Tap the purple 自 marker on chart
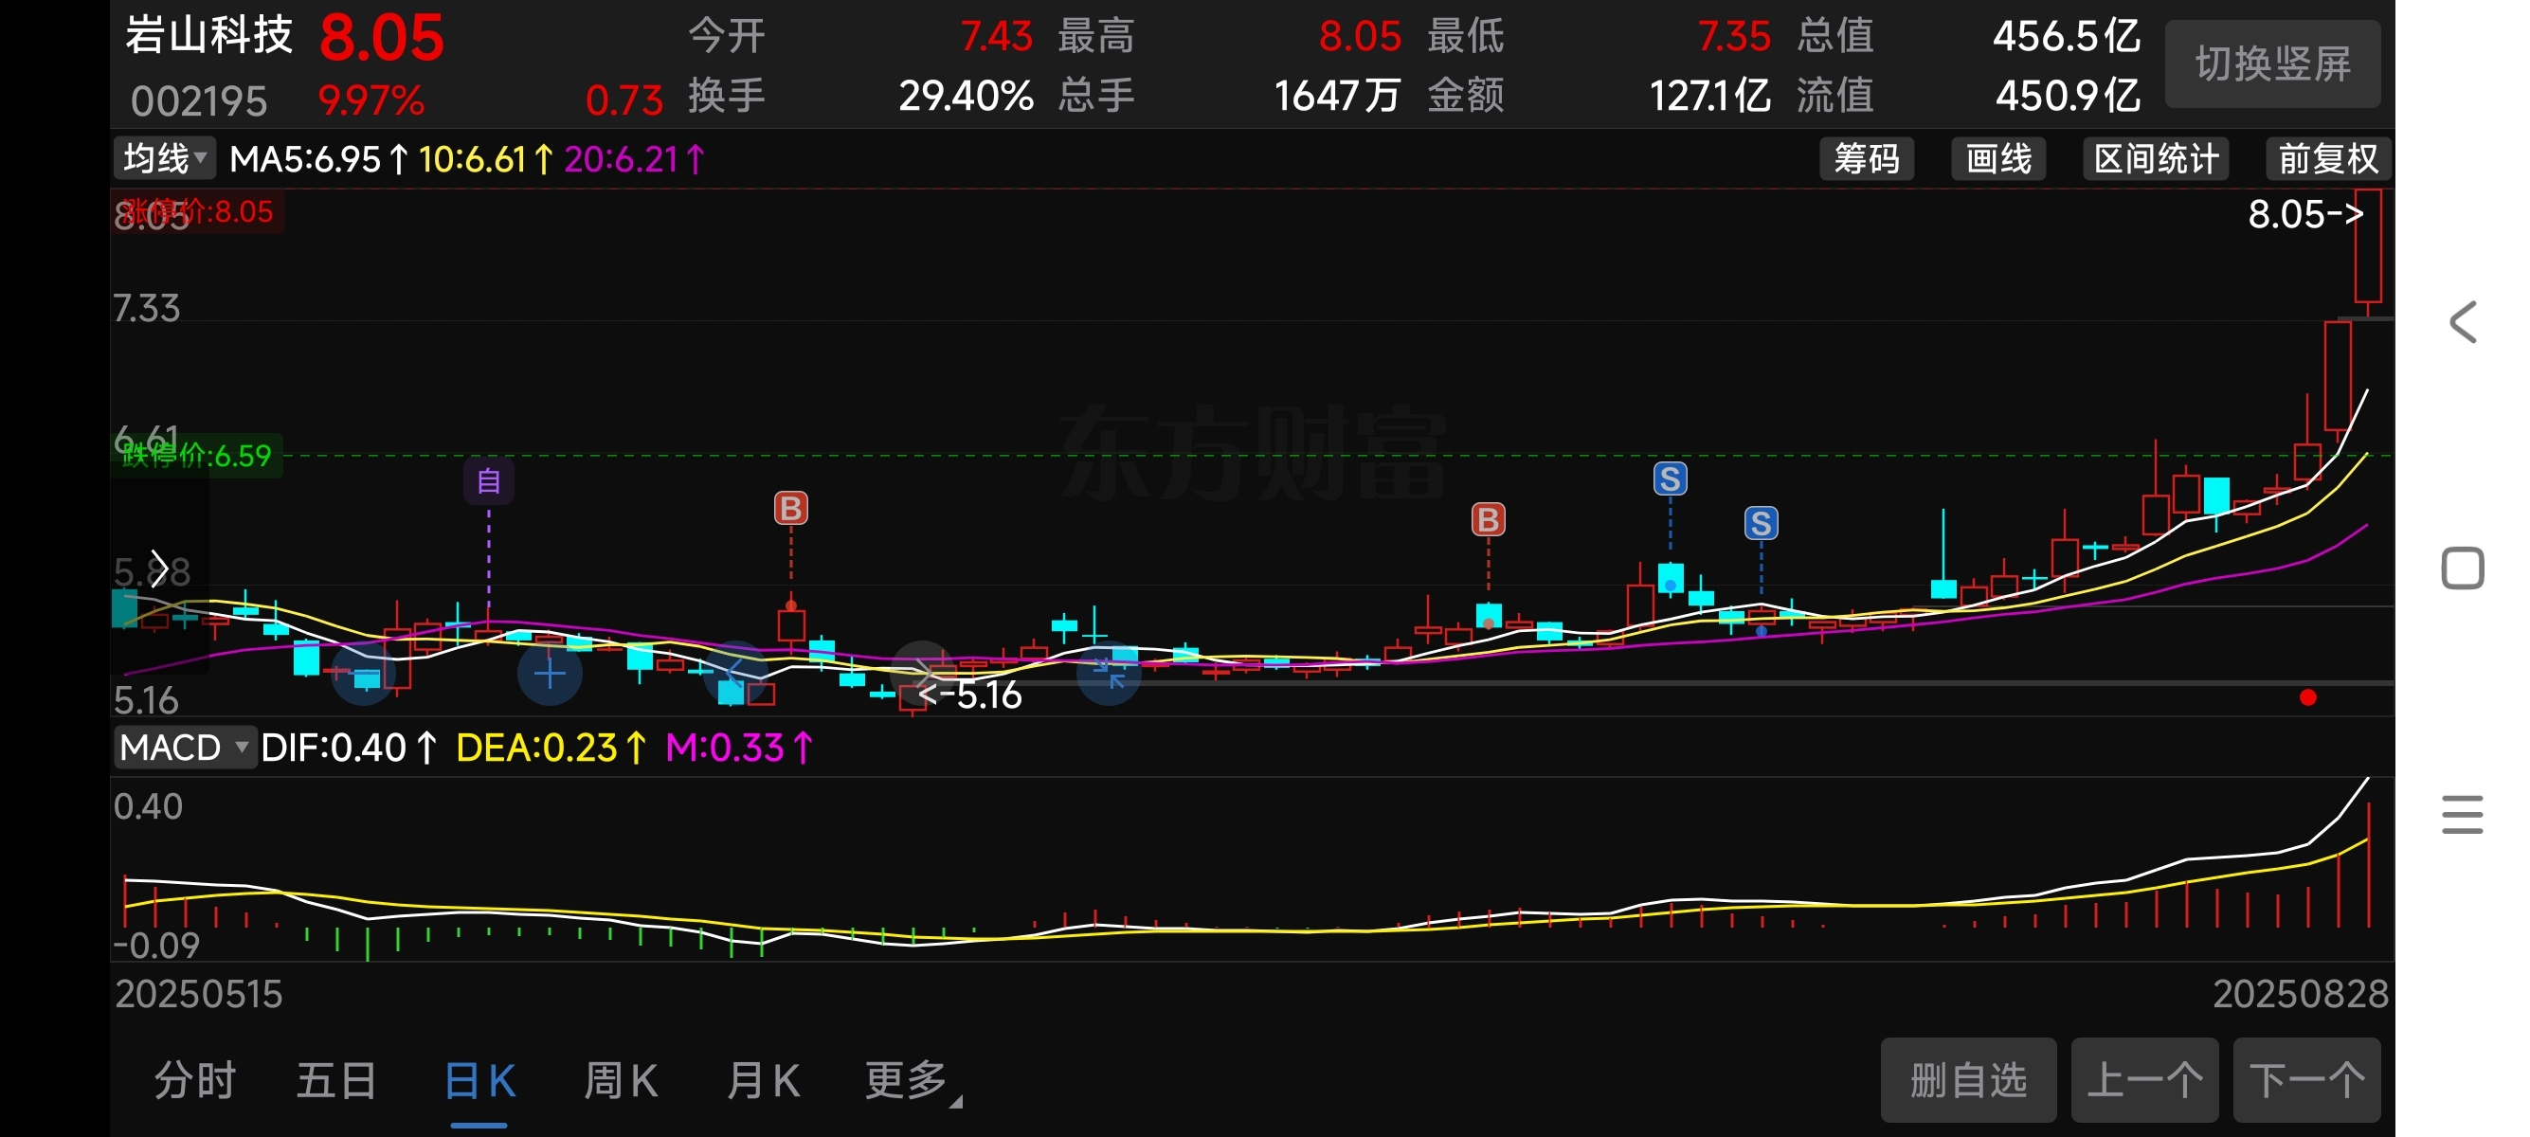This screenshot has height=1137, width=2530. click(x=488, y=481)
